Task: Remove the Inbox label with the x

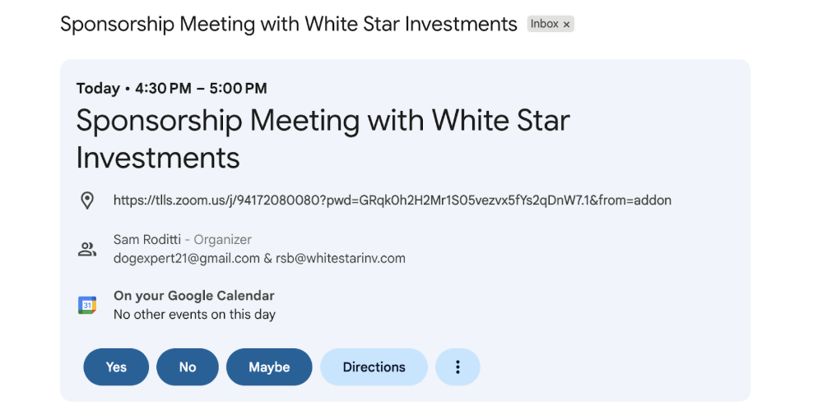Action: coord(566,25)
